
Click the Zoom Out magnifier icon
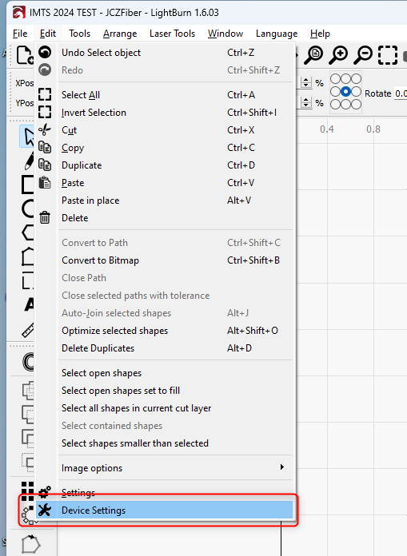[x=363, y=55]
